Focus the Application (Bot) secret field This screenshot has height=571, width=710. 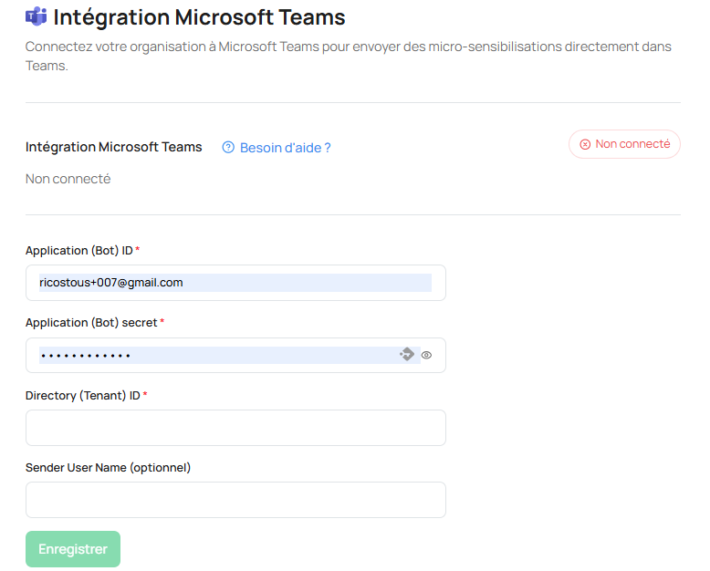235,355
